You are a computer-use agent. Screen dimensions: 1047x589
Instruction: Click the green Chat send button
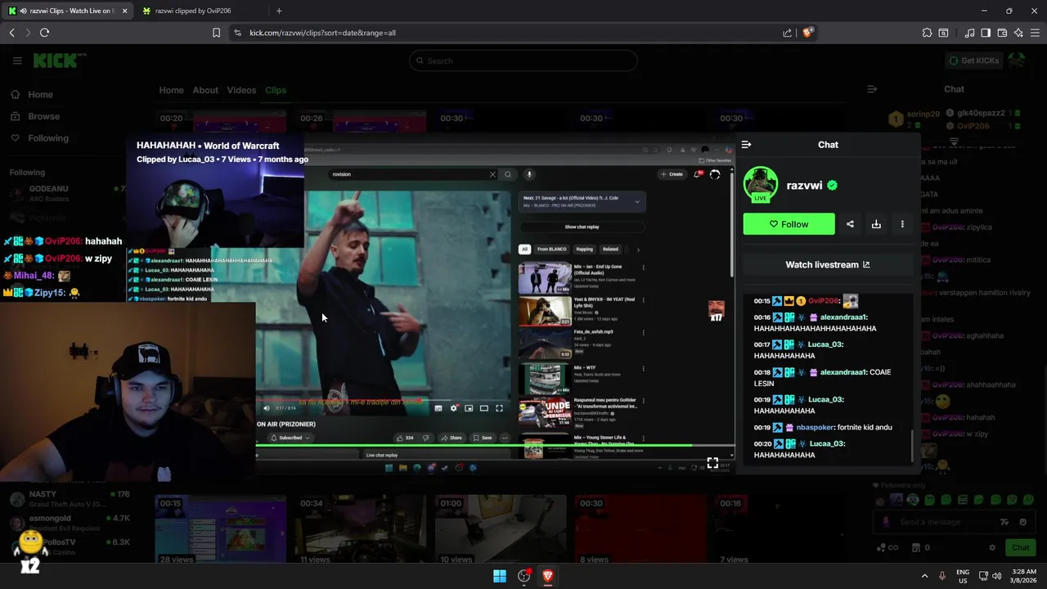[x=1020, y=547]
